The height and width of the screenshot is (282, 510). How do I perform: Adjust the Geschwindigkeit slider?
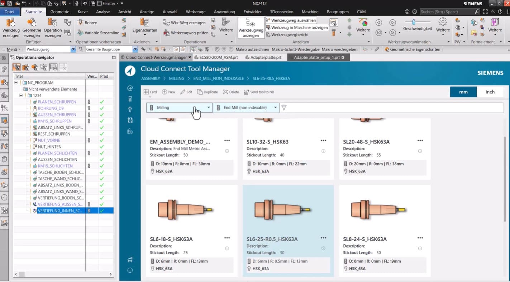click(414, 22)
